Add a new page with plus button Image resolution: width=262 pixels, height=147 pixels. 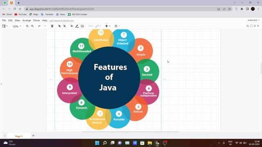click(x=33, y=136)
